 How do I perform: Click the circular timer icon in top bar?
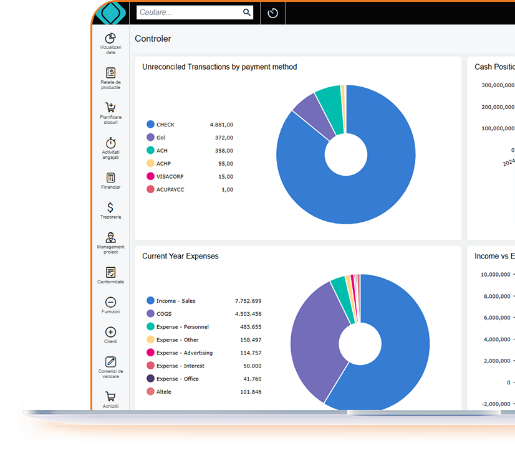point(272,12)
